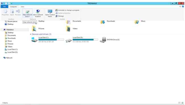Click Uninstall or change a program
Image resolution: width=185 pixels, height=105 pixels.
pyautogui.click(x=67, y=10)
